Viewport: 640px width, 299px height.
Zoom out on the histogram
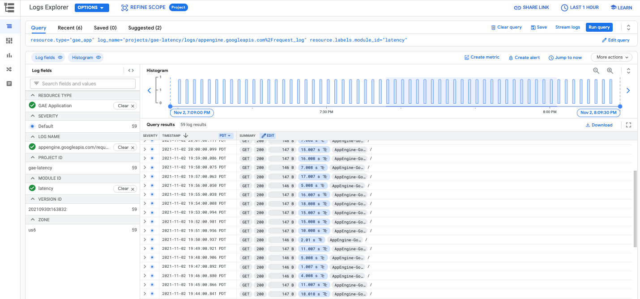(x=596, y=71)
